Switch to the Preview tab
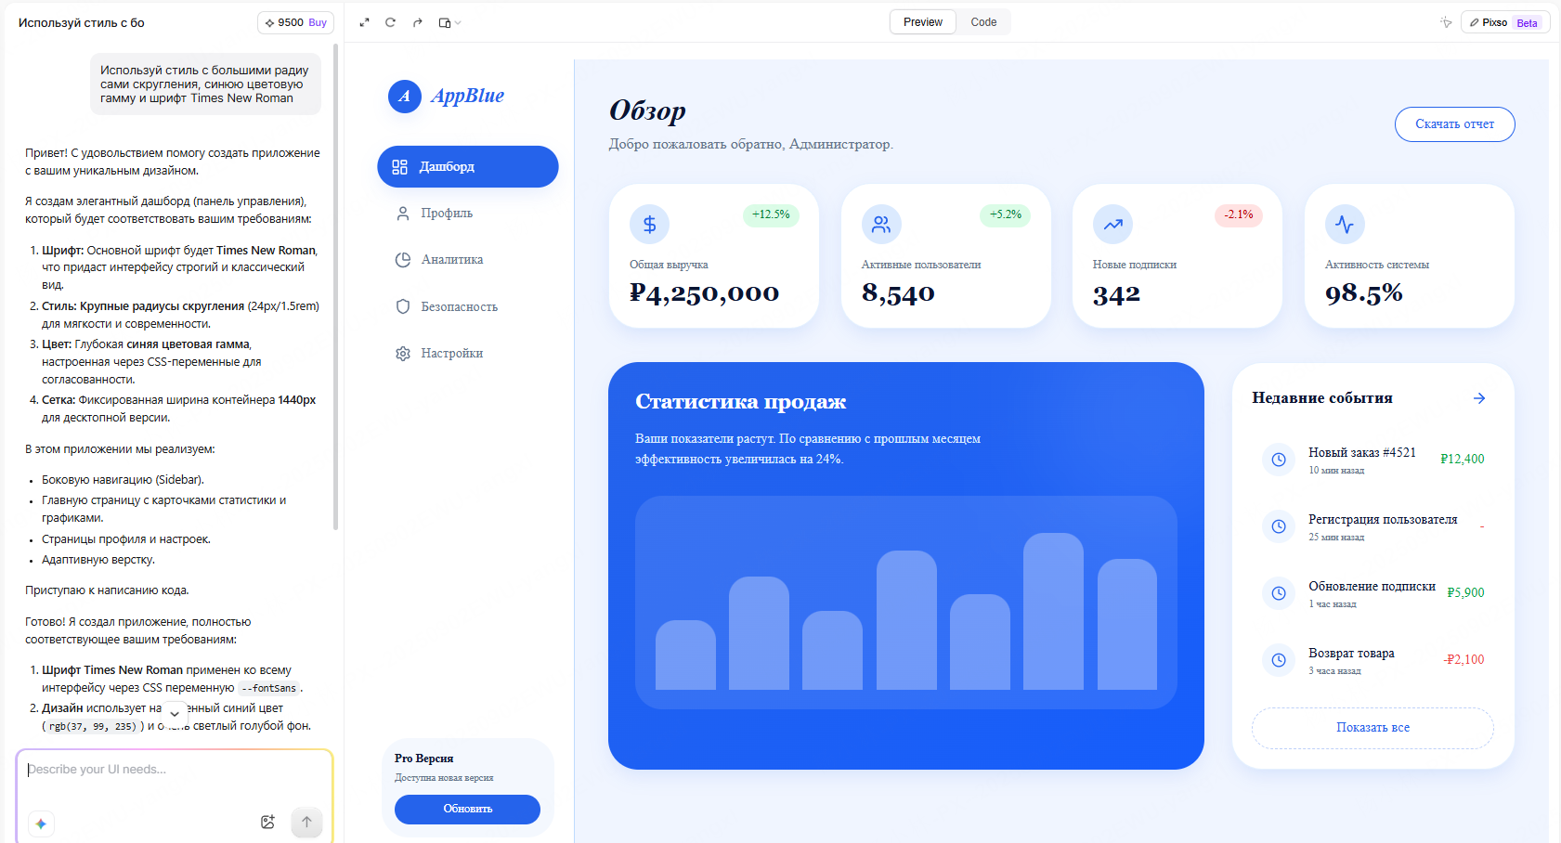 tap(922, 22)
